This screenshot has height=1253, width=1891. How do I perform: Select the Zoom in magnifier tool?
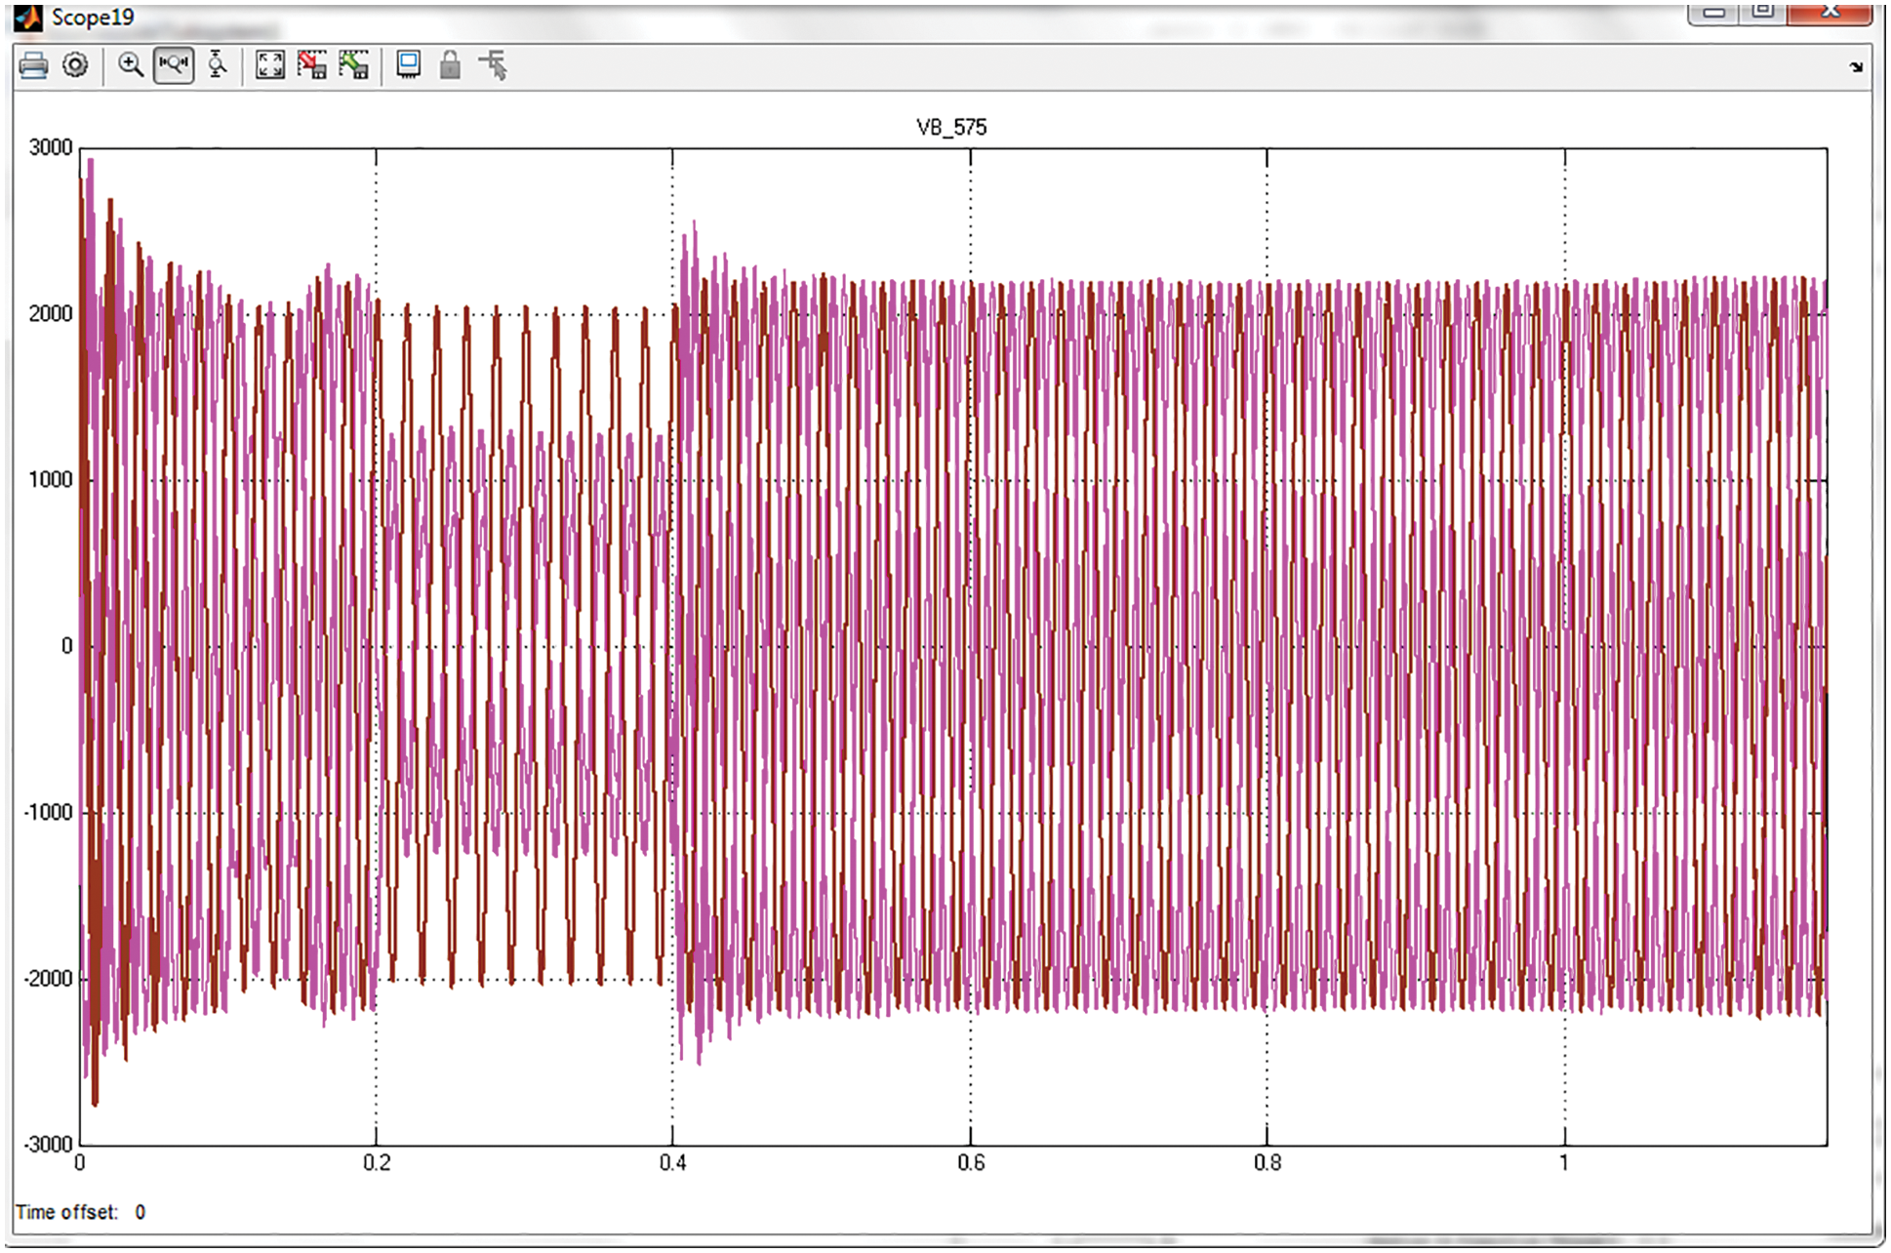(x=130, y=65)
